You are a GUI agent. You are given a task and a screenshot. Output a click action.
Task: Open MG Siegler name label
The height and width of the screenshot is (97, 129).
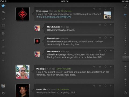point(41,69)
